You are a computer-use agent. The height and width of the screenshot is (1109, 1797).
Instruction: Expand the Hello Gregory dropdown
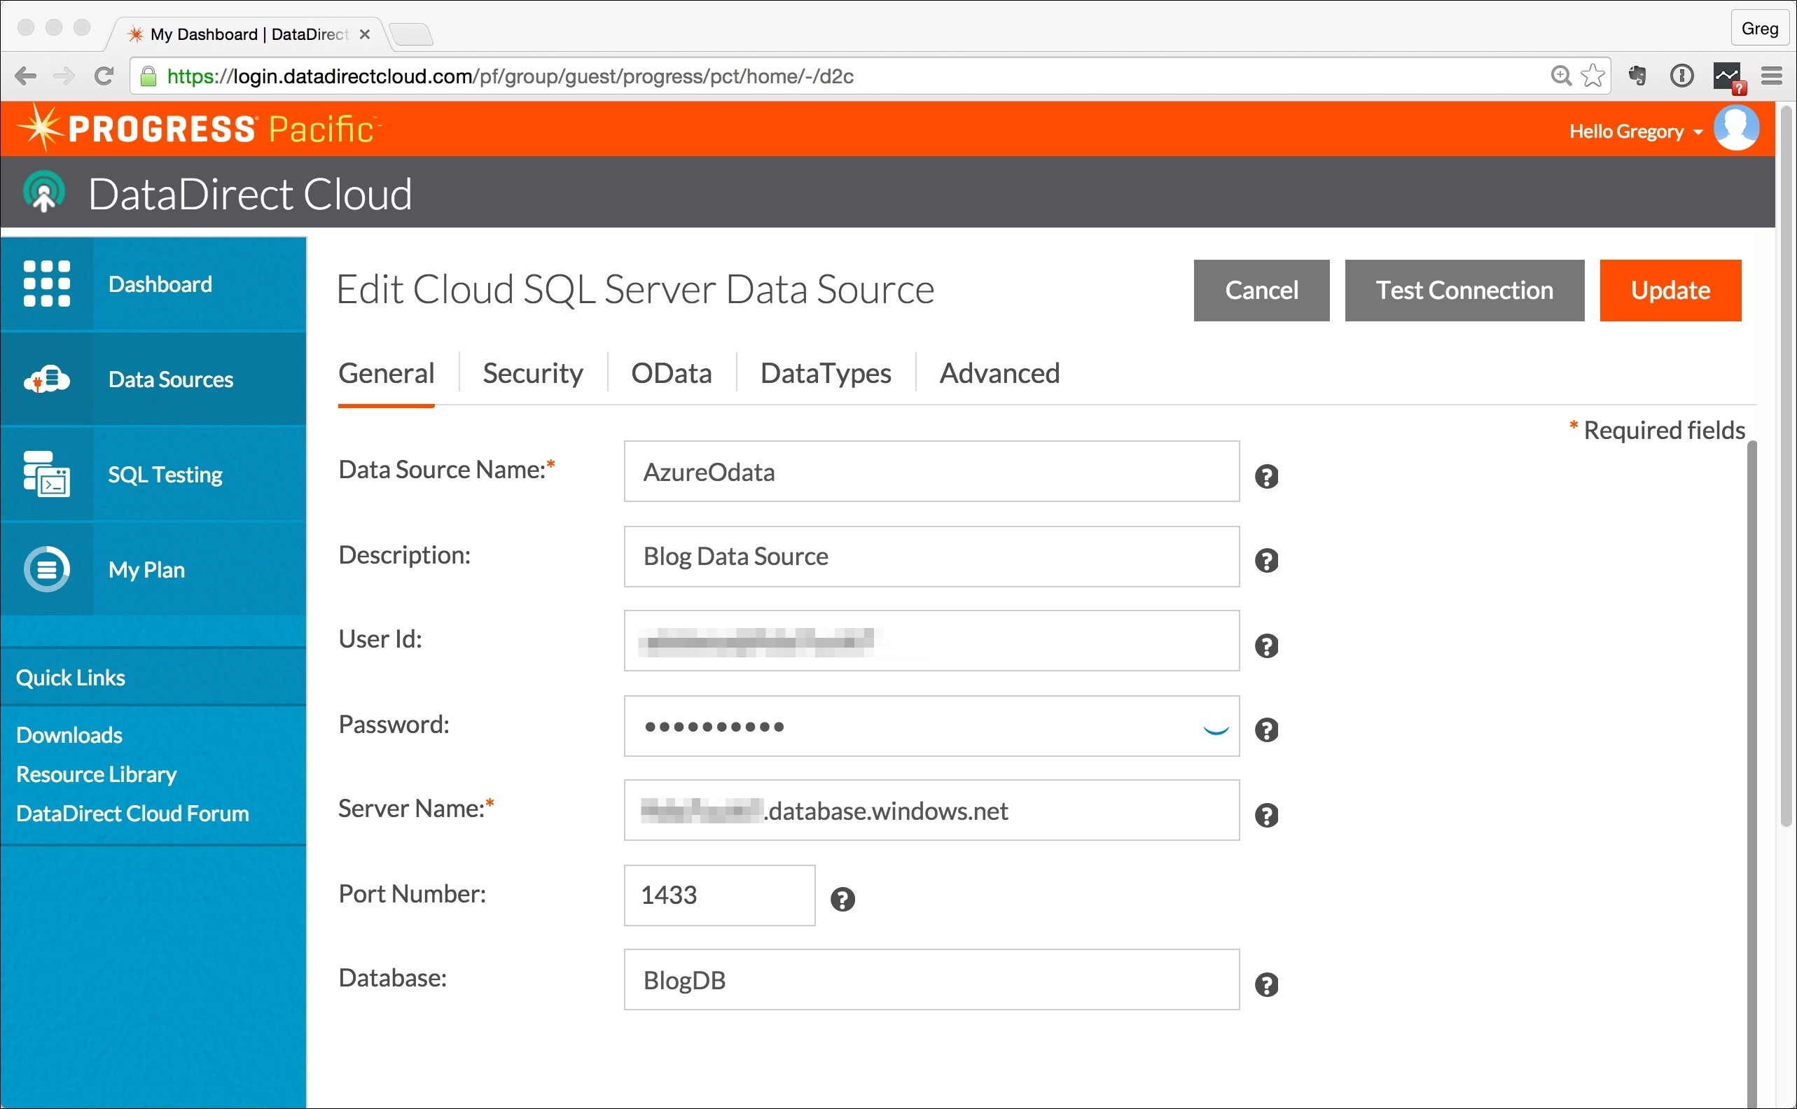(x=1636, y=132)
